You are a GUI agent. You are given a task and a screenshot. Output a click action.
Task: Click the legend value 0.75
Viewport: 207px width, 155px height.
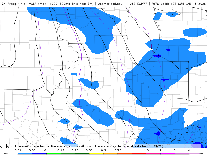point(118,150)
